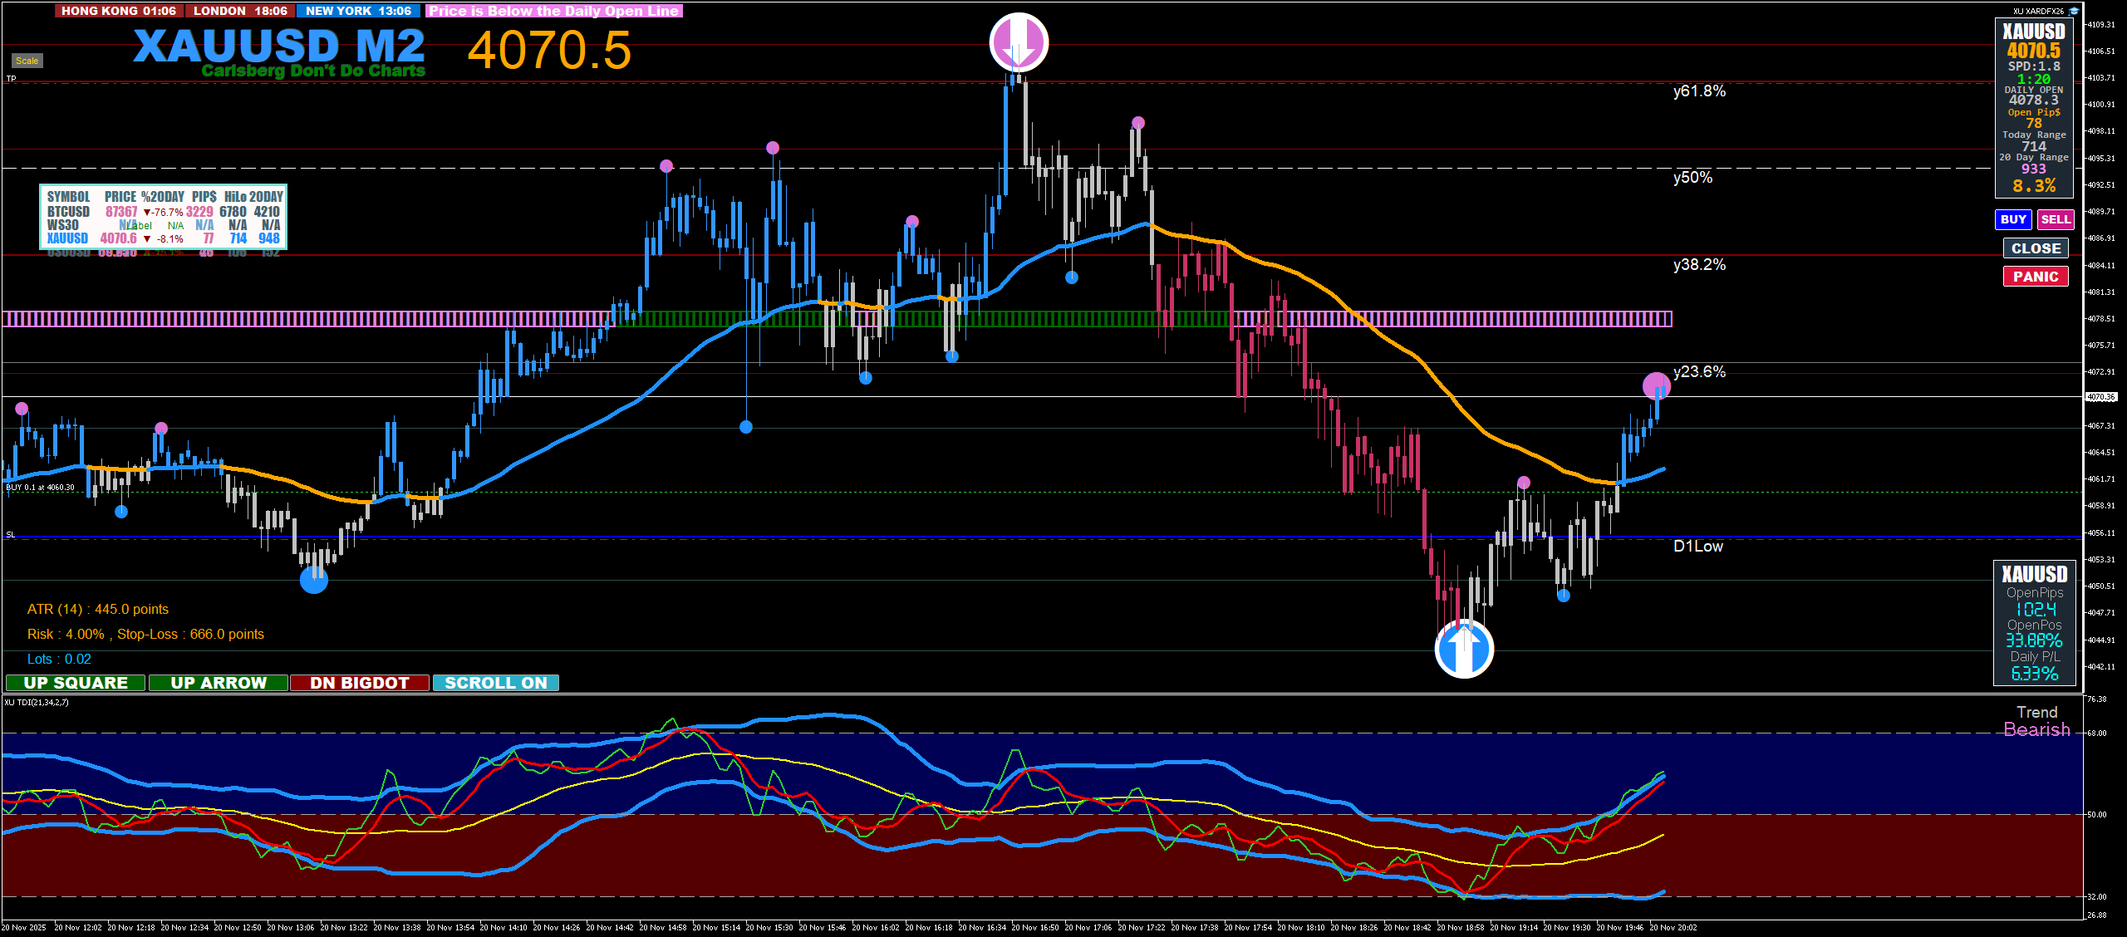The height and width of the screenshot is (937, 2127).
Task: Click the blue dot below the long wick
Action: tap(746, 427)
